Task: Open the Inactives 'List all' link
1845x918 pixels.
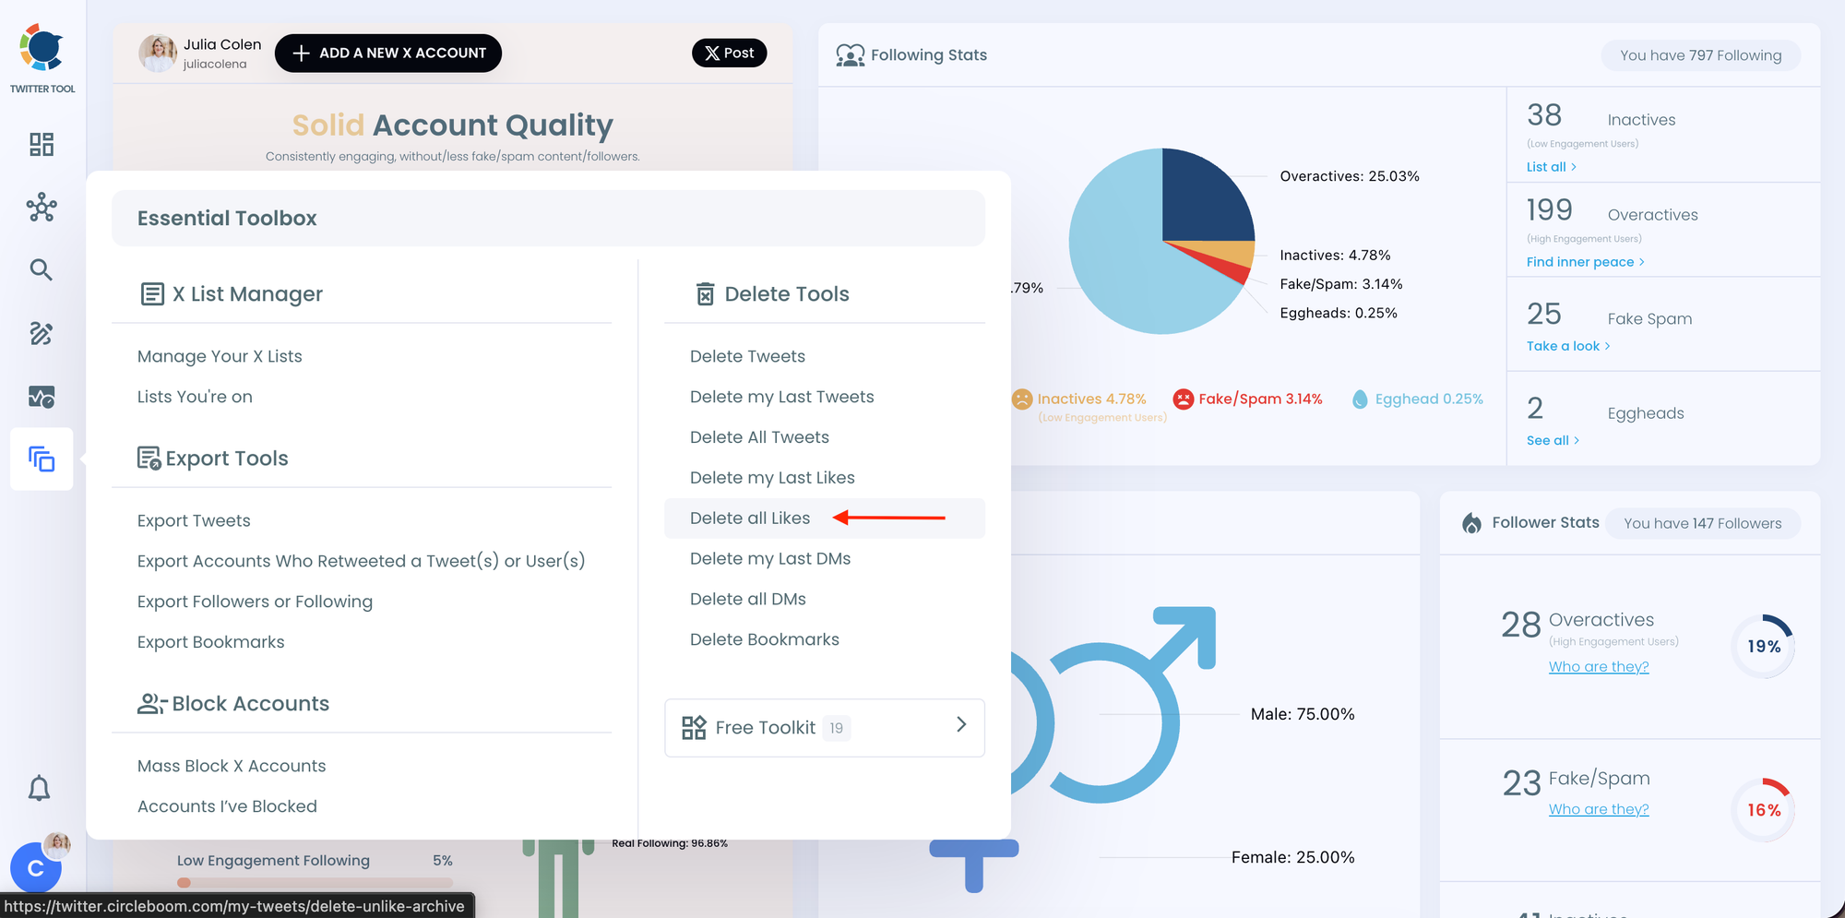Action: coord(1550,167)
